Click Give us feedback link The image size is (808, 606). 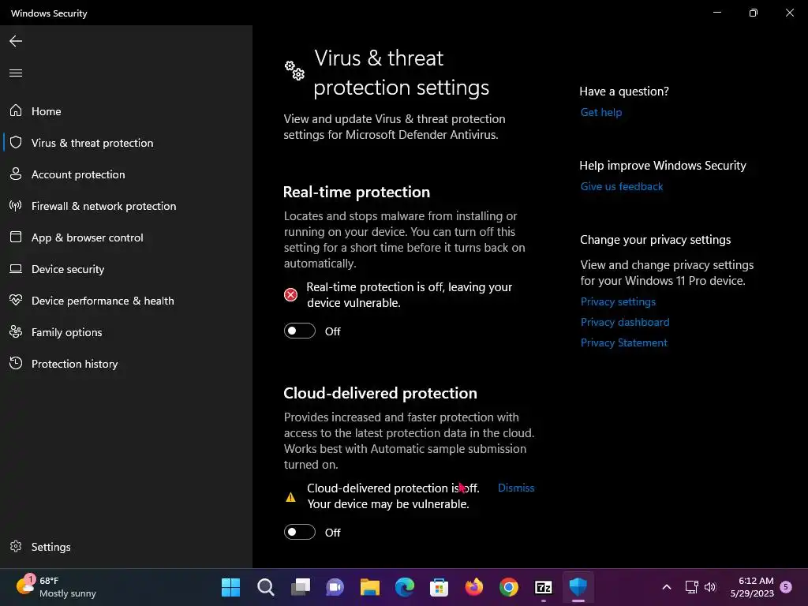(622, 186)
